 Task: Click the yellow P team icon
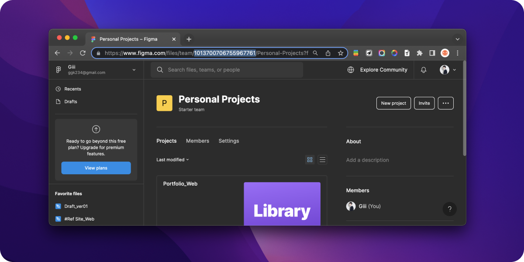click(x=165, y=103)
